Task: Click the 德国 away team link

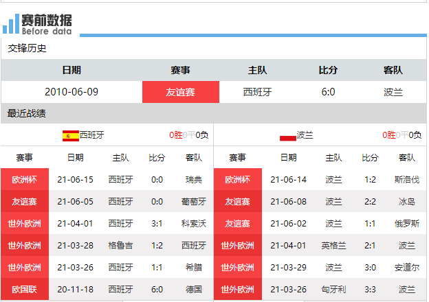Action: (x=194, y=290)
